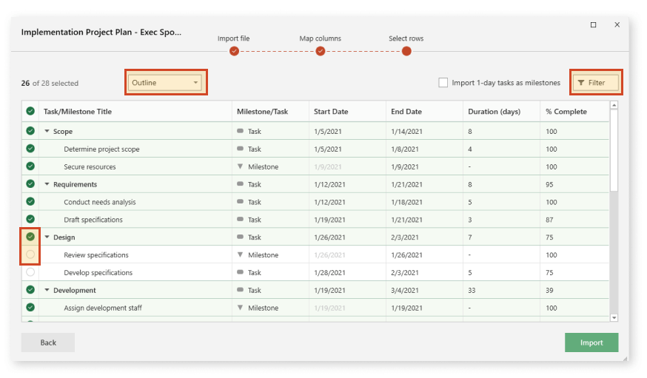The height and width of the screenshot is (378, 647).
Task: Open the Outline dropdown
Action: (164, 82)
